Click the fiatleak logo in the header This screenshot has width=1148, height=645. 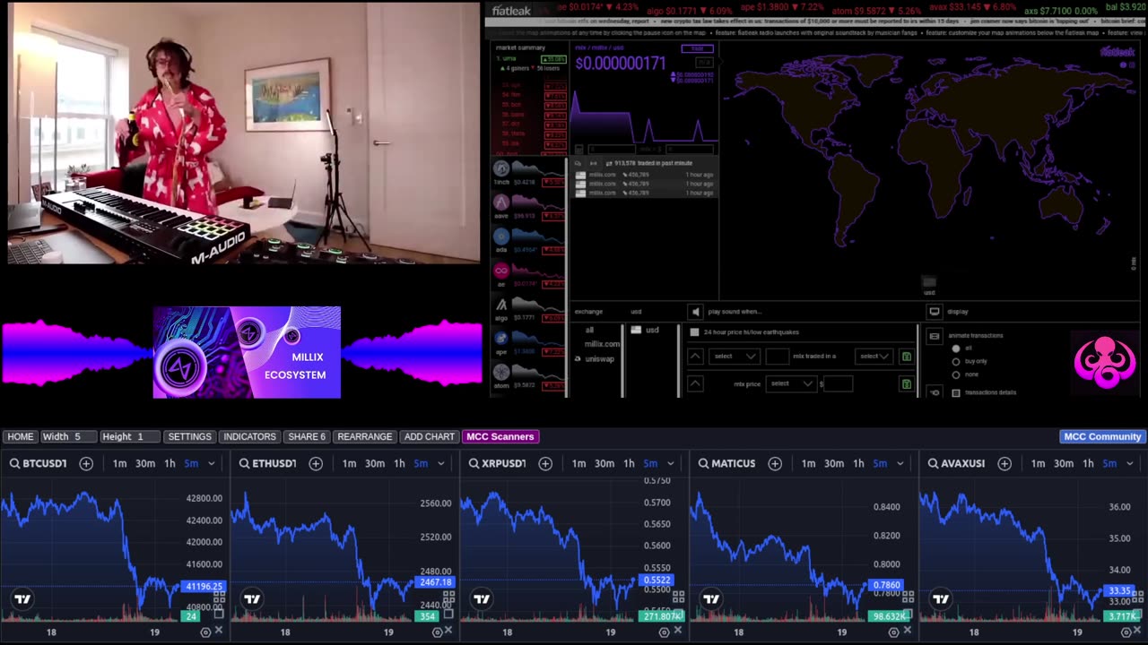click(x=511, y=11)
